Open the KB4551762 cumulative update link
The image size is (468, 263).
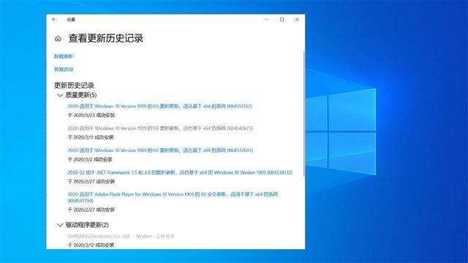(x=159, y=106)
